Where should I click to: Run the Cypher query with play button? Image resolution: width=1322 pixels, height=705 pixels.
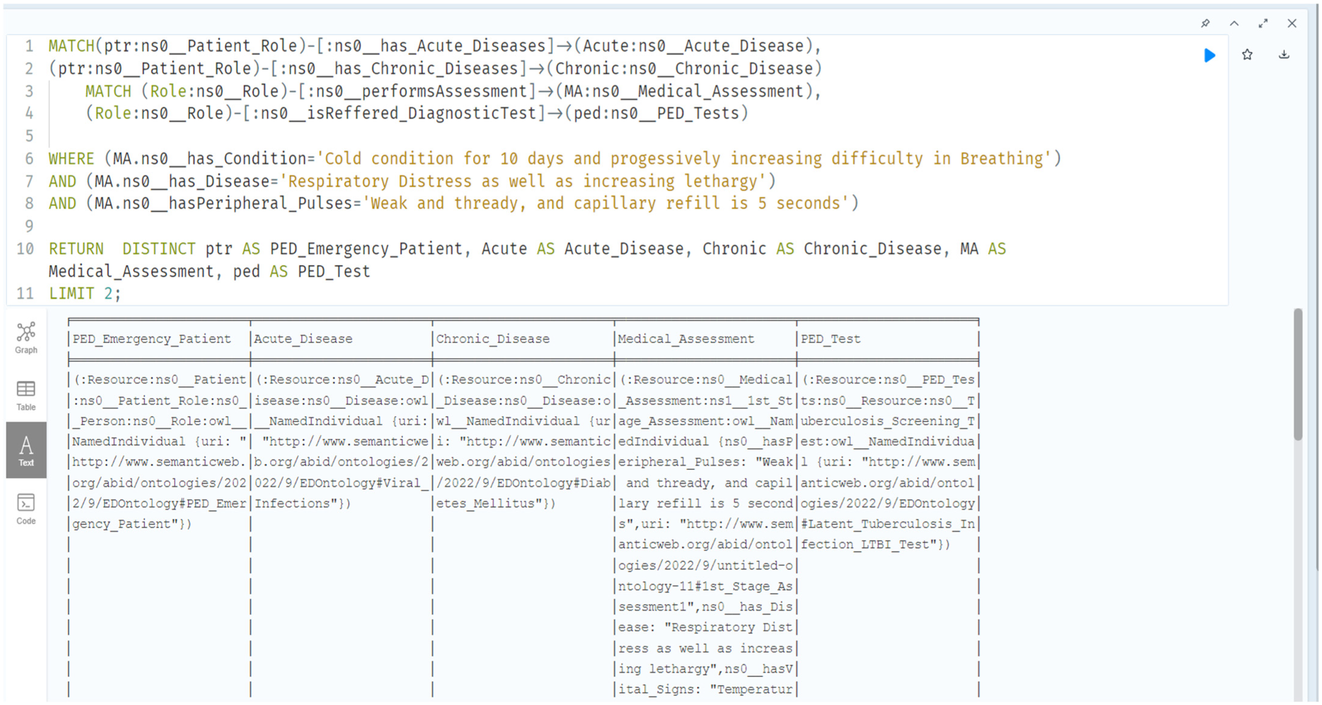[x=1209, y=55]
